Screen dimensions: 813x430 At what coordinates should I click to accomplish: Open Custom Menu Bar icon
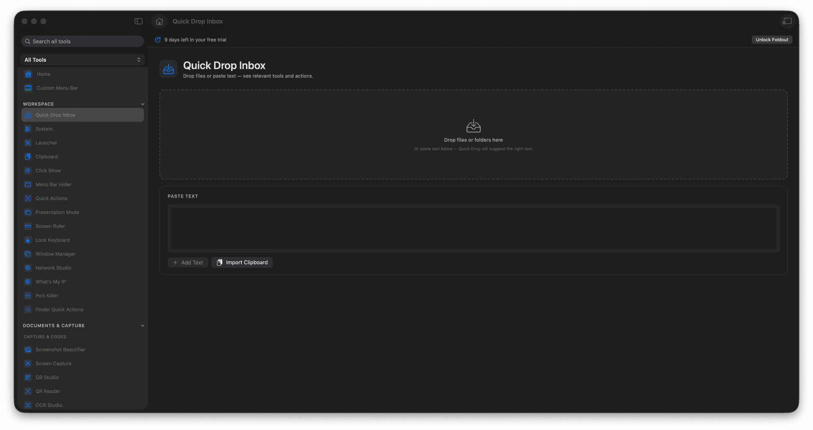(x=28, y=88)
